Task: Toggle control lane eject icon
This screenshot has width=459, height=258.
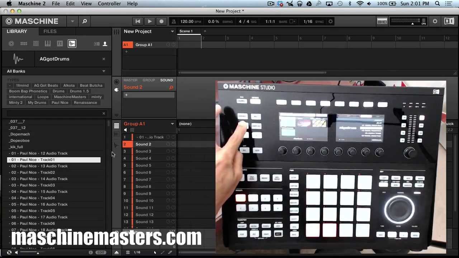Action: tap(117, 253)
